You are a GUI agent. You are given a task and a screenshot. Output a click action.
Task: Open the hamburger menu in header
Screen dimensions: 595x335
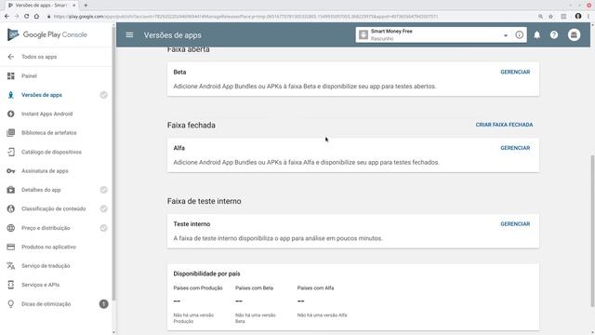pos(129,35)
